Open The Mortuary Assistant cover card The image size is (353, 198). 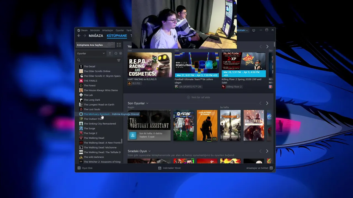tap(149, 125)
